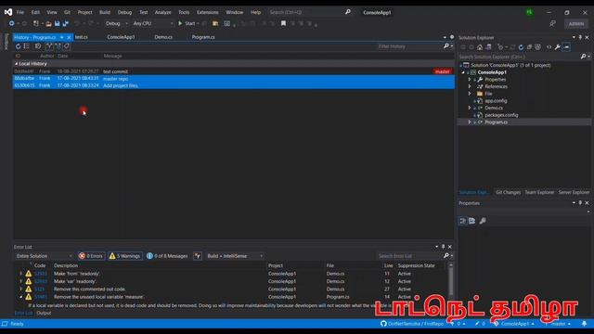Expand the References node
This screenshot has width=594, height=334.
pos(470,86)
